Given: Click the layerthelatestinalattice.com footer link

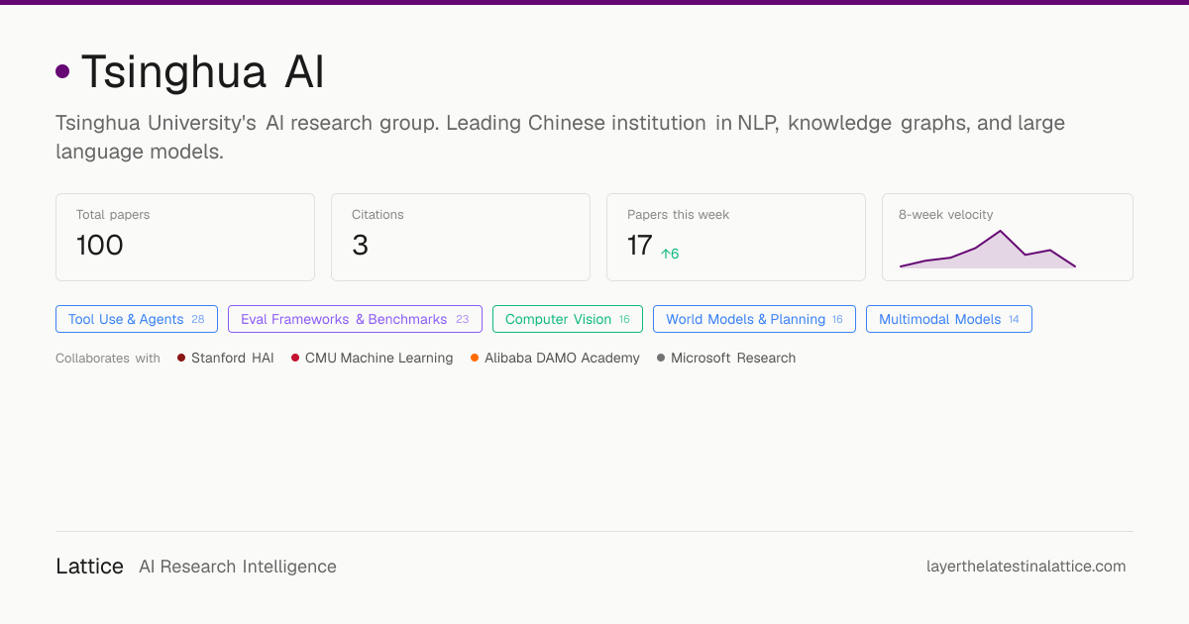Looking at the screenshot, I should point(1027,567).
